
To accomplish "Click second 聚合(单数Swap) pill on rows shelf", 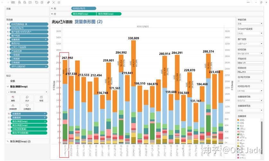I will [x=109, y=14].
